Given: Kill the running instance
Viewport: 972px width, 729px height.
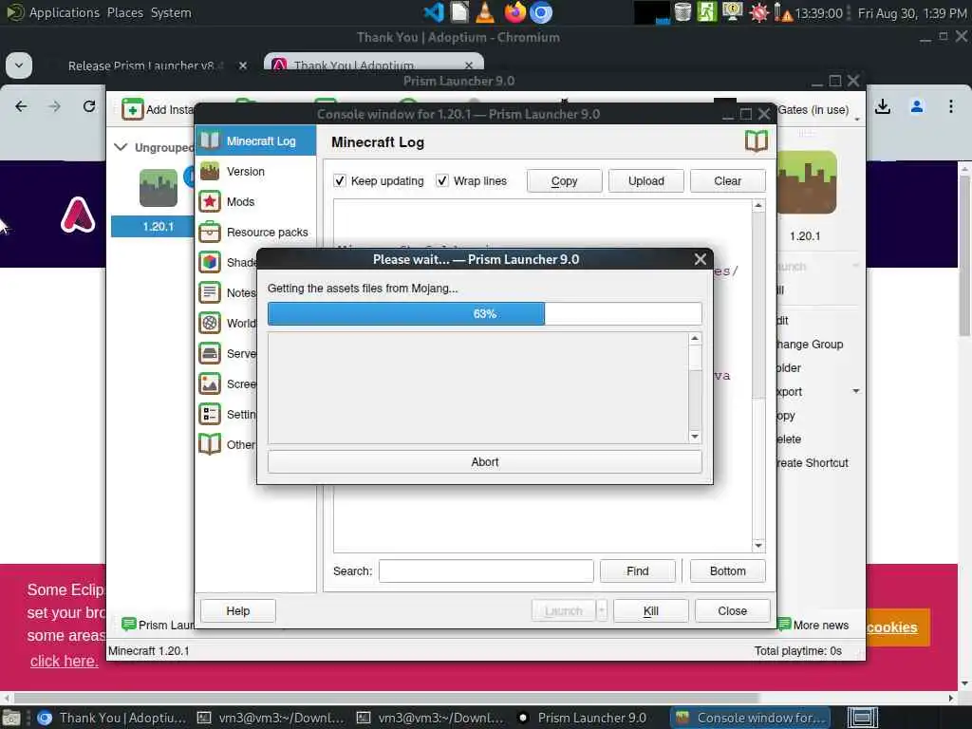Looking at the screenshot, I should click(651, 610).
